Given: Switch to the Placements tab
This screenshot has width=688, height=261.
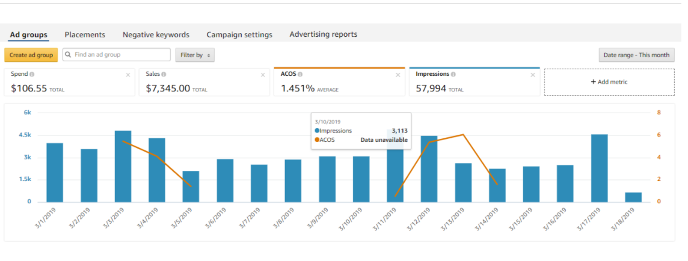Looking at the screenshot, I should tap(85, 35).
